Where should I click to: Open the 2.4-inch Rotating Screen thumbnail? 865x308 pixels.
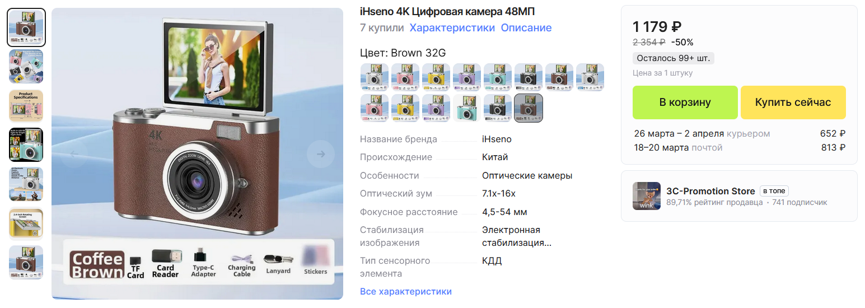pos(26,223)
